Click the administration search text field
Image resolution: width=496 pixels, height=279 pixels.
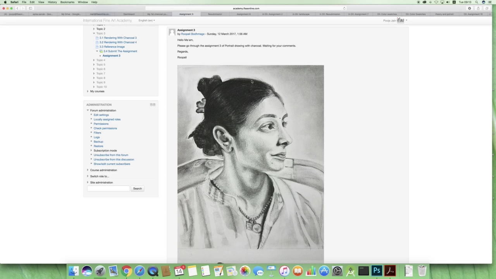tap(108, 189)
